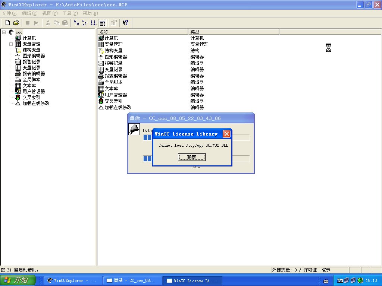Click the 名称 column header
382x286 pixels.
coord(142,32)
